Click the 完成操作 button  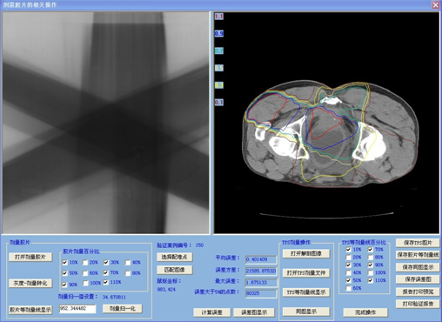coord(365,312)
